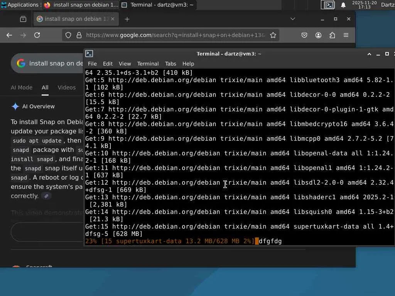Select the All search results tab
Viewport: 395px width, 296px height.
(45, 87)
